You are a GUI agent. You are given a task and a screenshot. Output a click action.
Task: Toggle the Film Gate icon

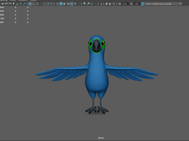click(33, 4)
